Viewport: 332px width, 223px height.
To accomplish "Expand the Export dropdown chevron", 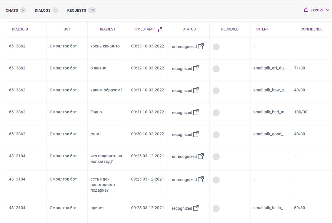I will point(328,10).
